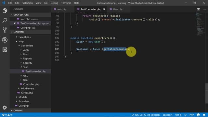Open the Explorer view in activity bar

(5, 11)
